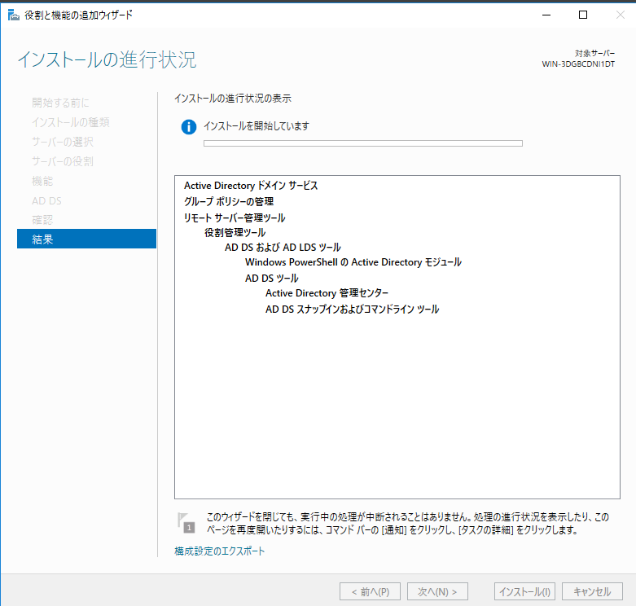The height and width of the screenshot is (606, 636).
Task: Open the 構成設定のエクスポート link
Action: [x=219, y=551]
